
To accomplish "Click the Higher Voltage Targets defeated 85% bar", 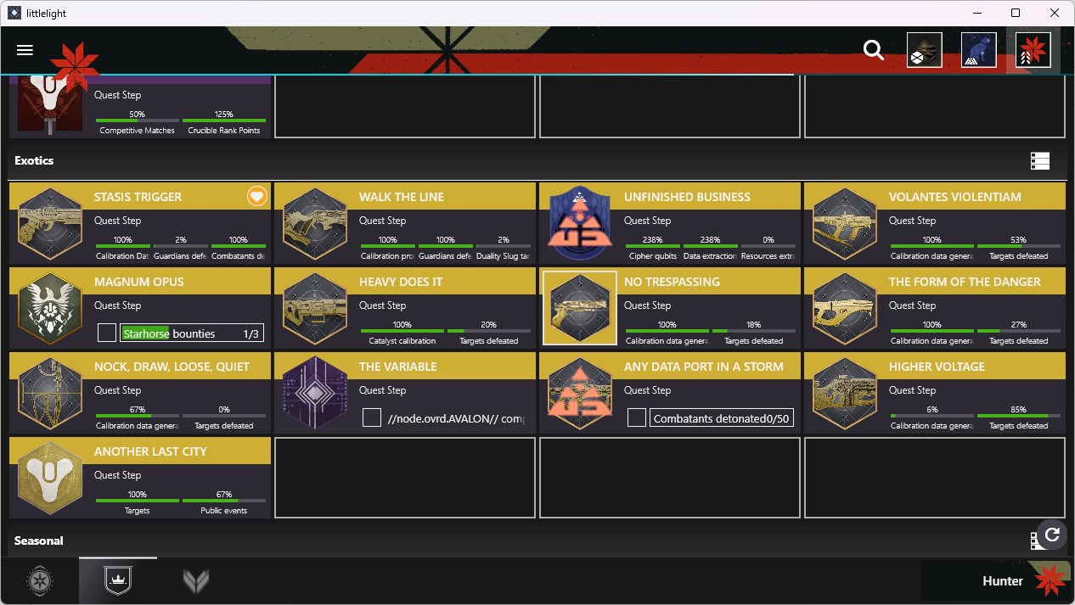I will pyautogui.click(x=1019, y=414).
